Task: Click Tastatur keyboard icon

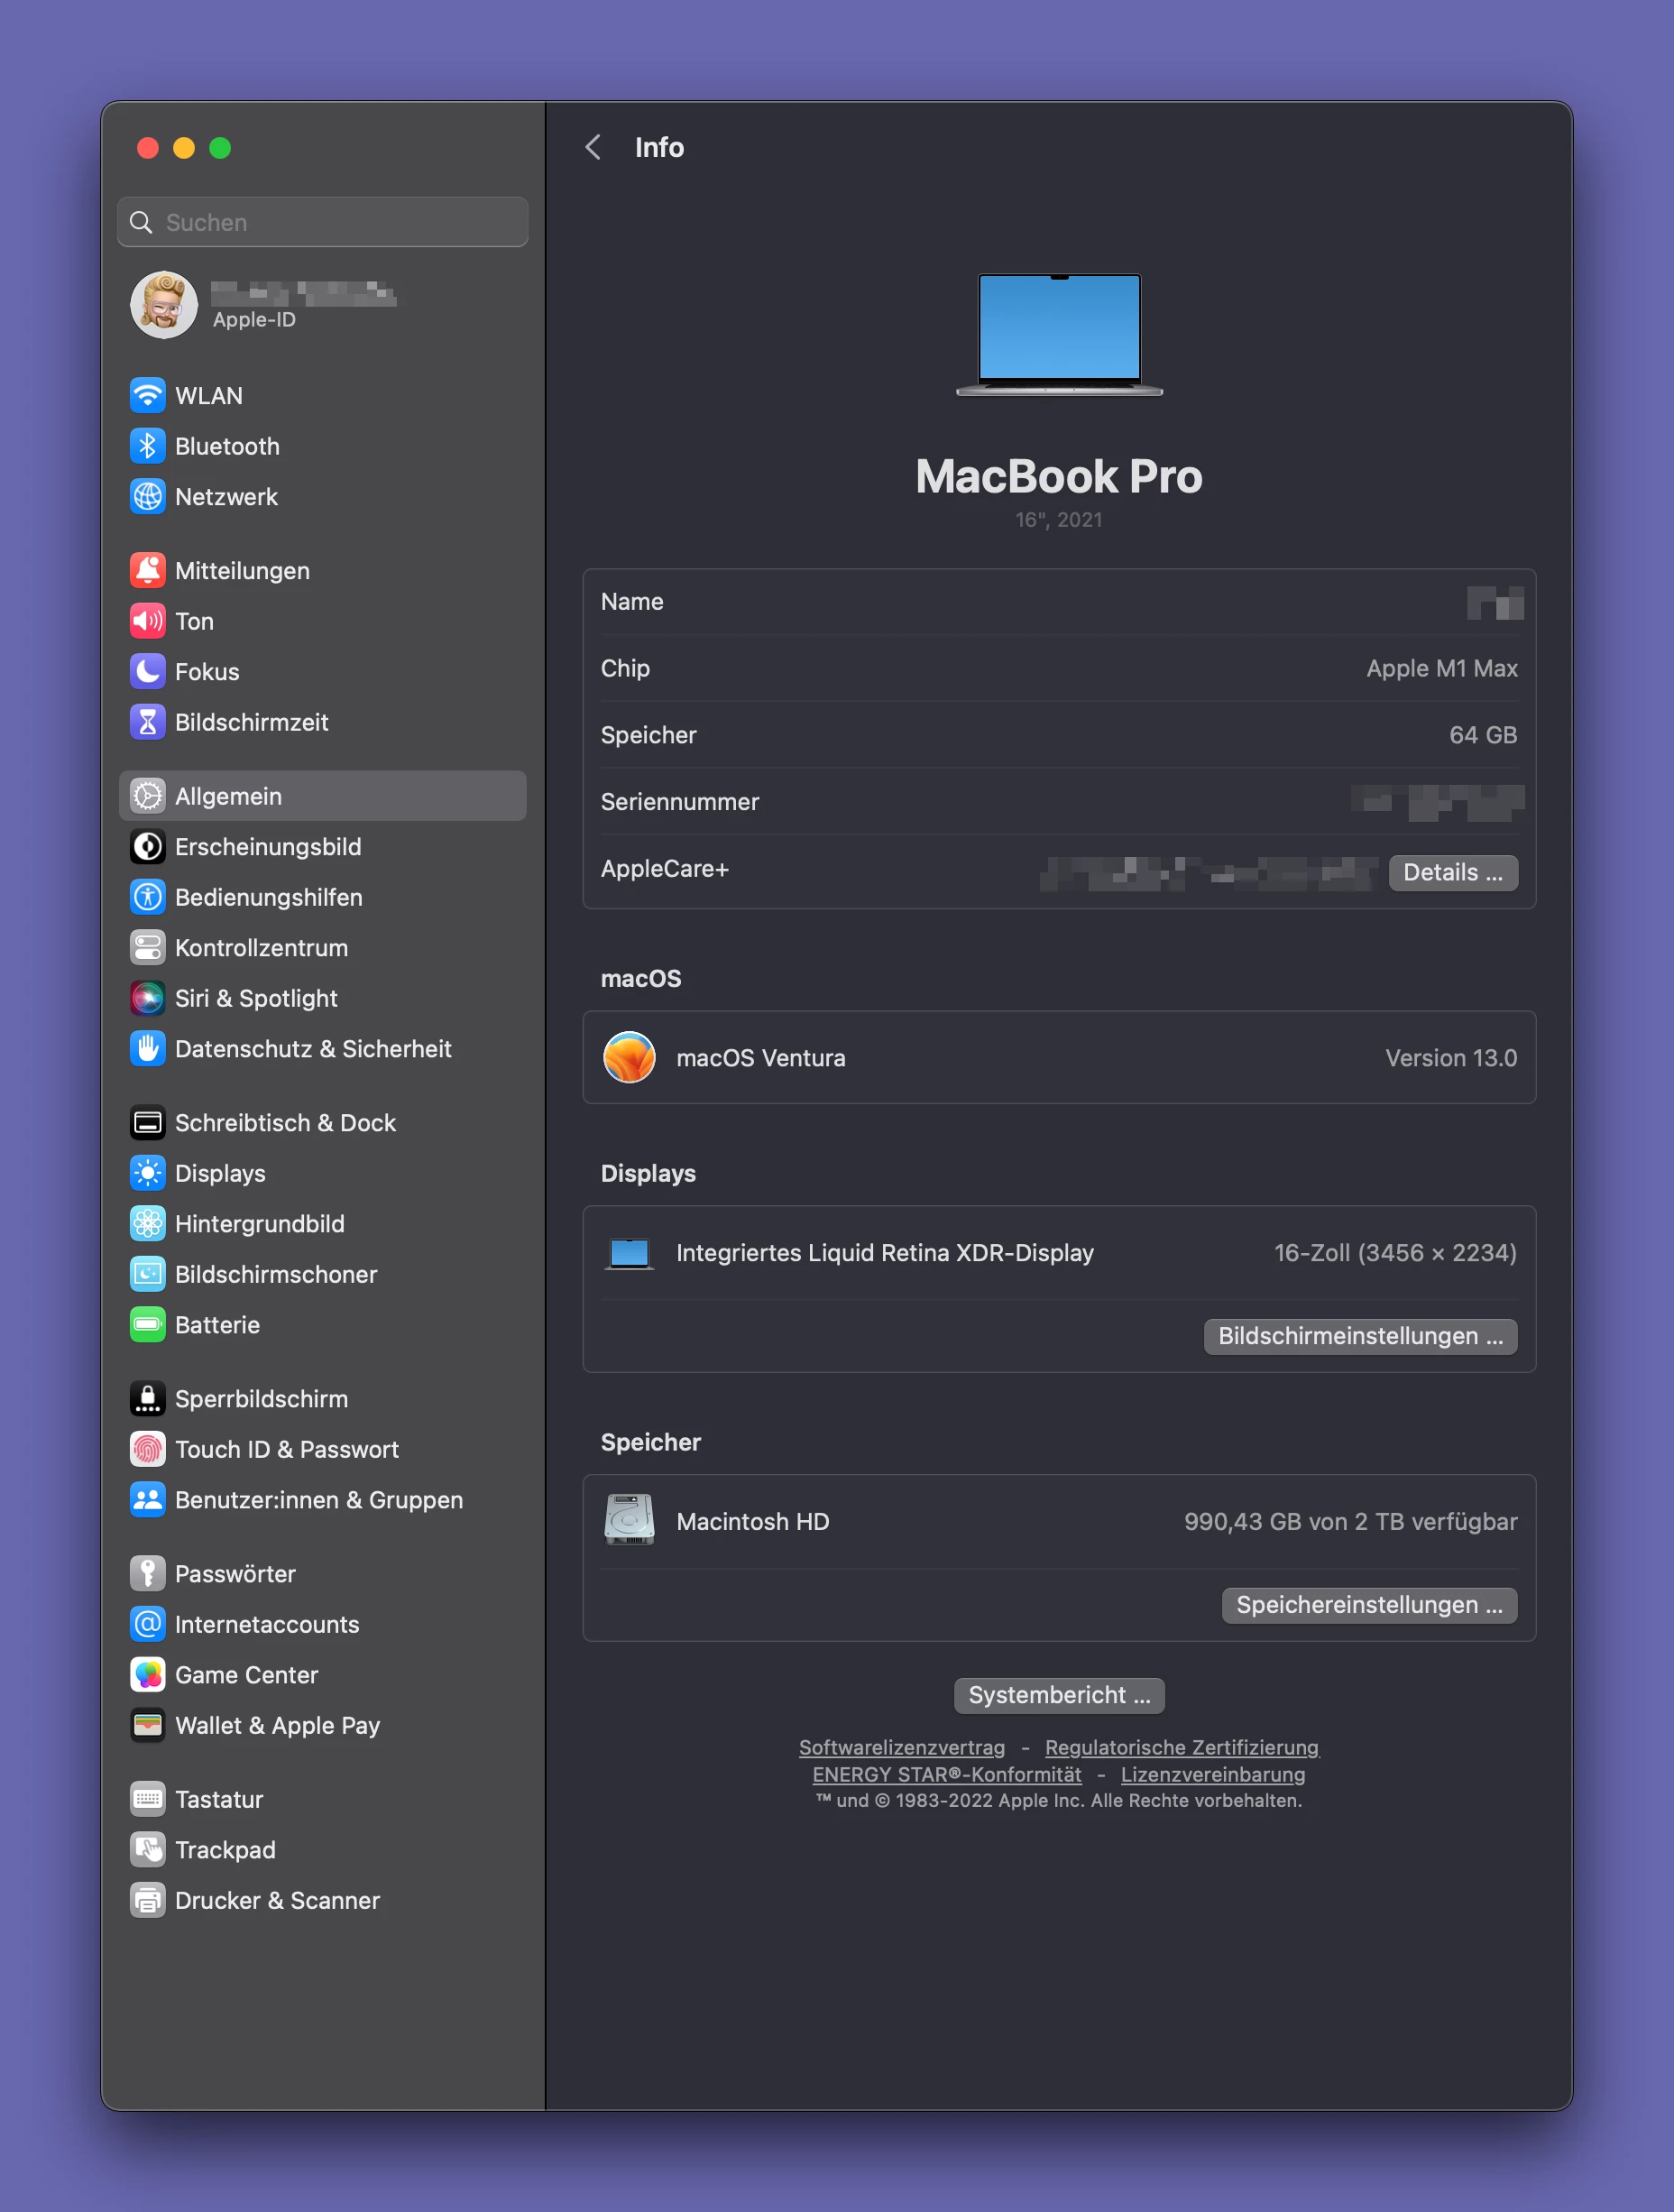Action: pos(148,1799)
